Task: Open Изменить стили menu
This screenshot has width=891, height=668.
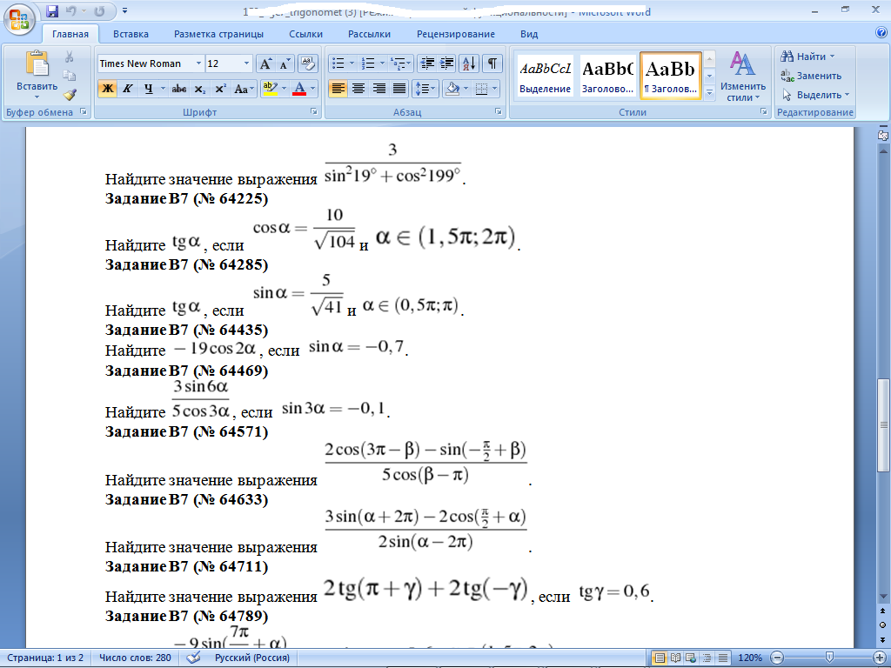Action: pos(742,77)
